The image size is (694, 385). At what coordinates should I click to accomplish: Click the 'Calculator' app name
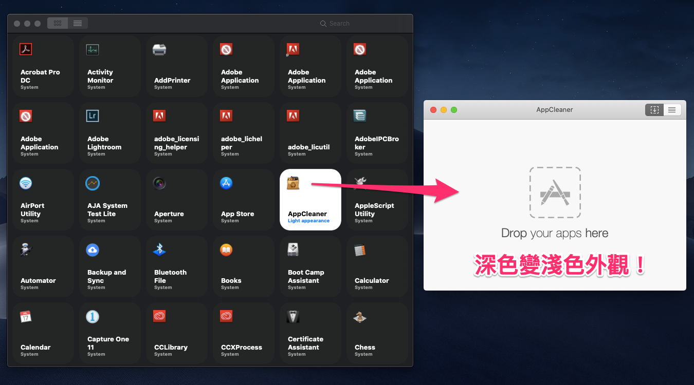click(372, 280)
